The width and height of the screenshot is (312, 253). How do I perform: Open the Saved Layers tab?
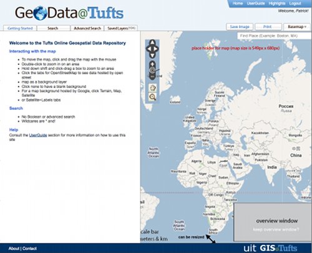click(121, 28)
